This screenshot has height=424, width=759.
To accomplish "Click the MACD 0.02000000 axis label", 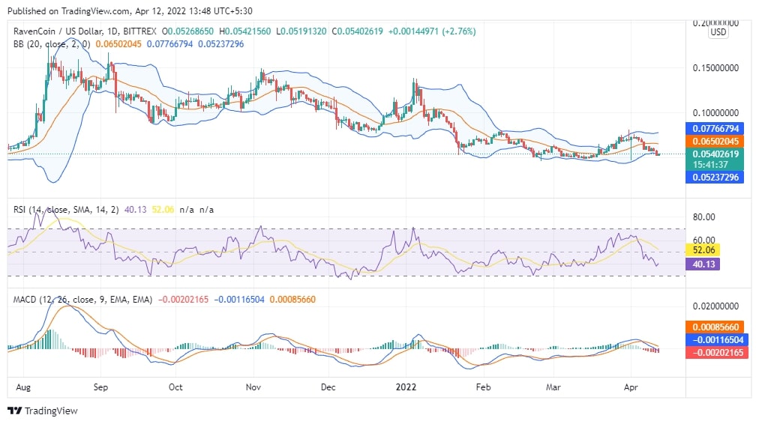I will [715, 306].
